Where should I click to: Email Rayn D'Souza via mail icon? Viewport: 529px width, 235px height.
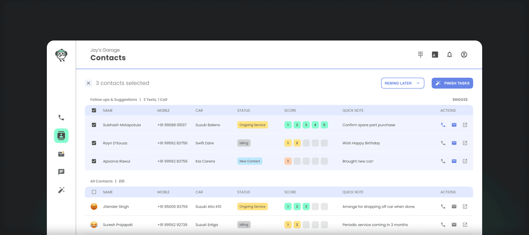coord(454,143)
